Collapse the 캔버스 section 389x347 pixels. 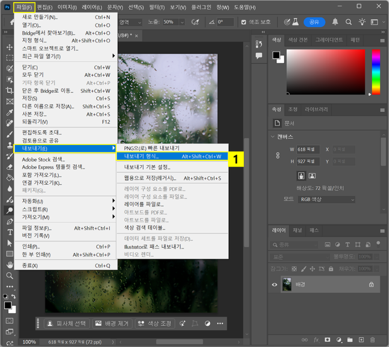pos(274,137)
